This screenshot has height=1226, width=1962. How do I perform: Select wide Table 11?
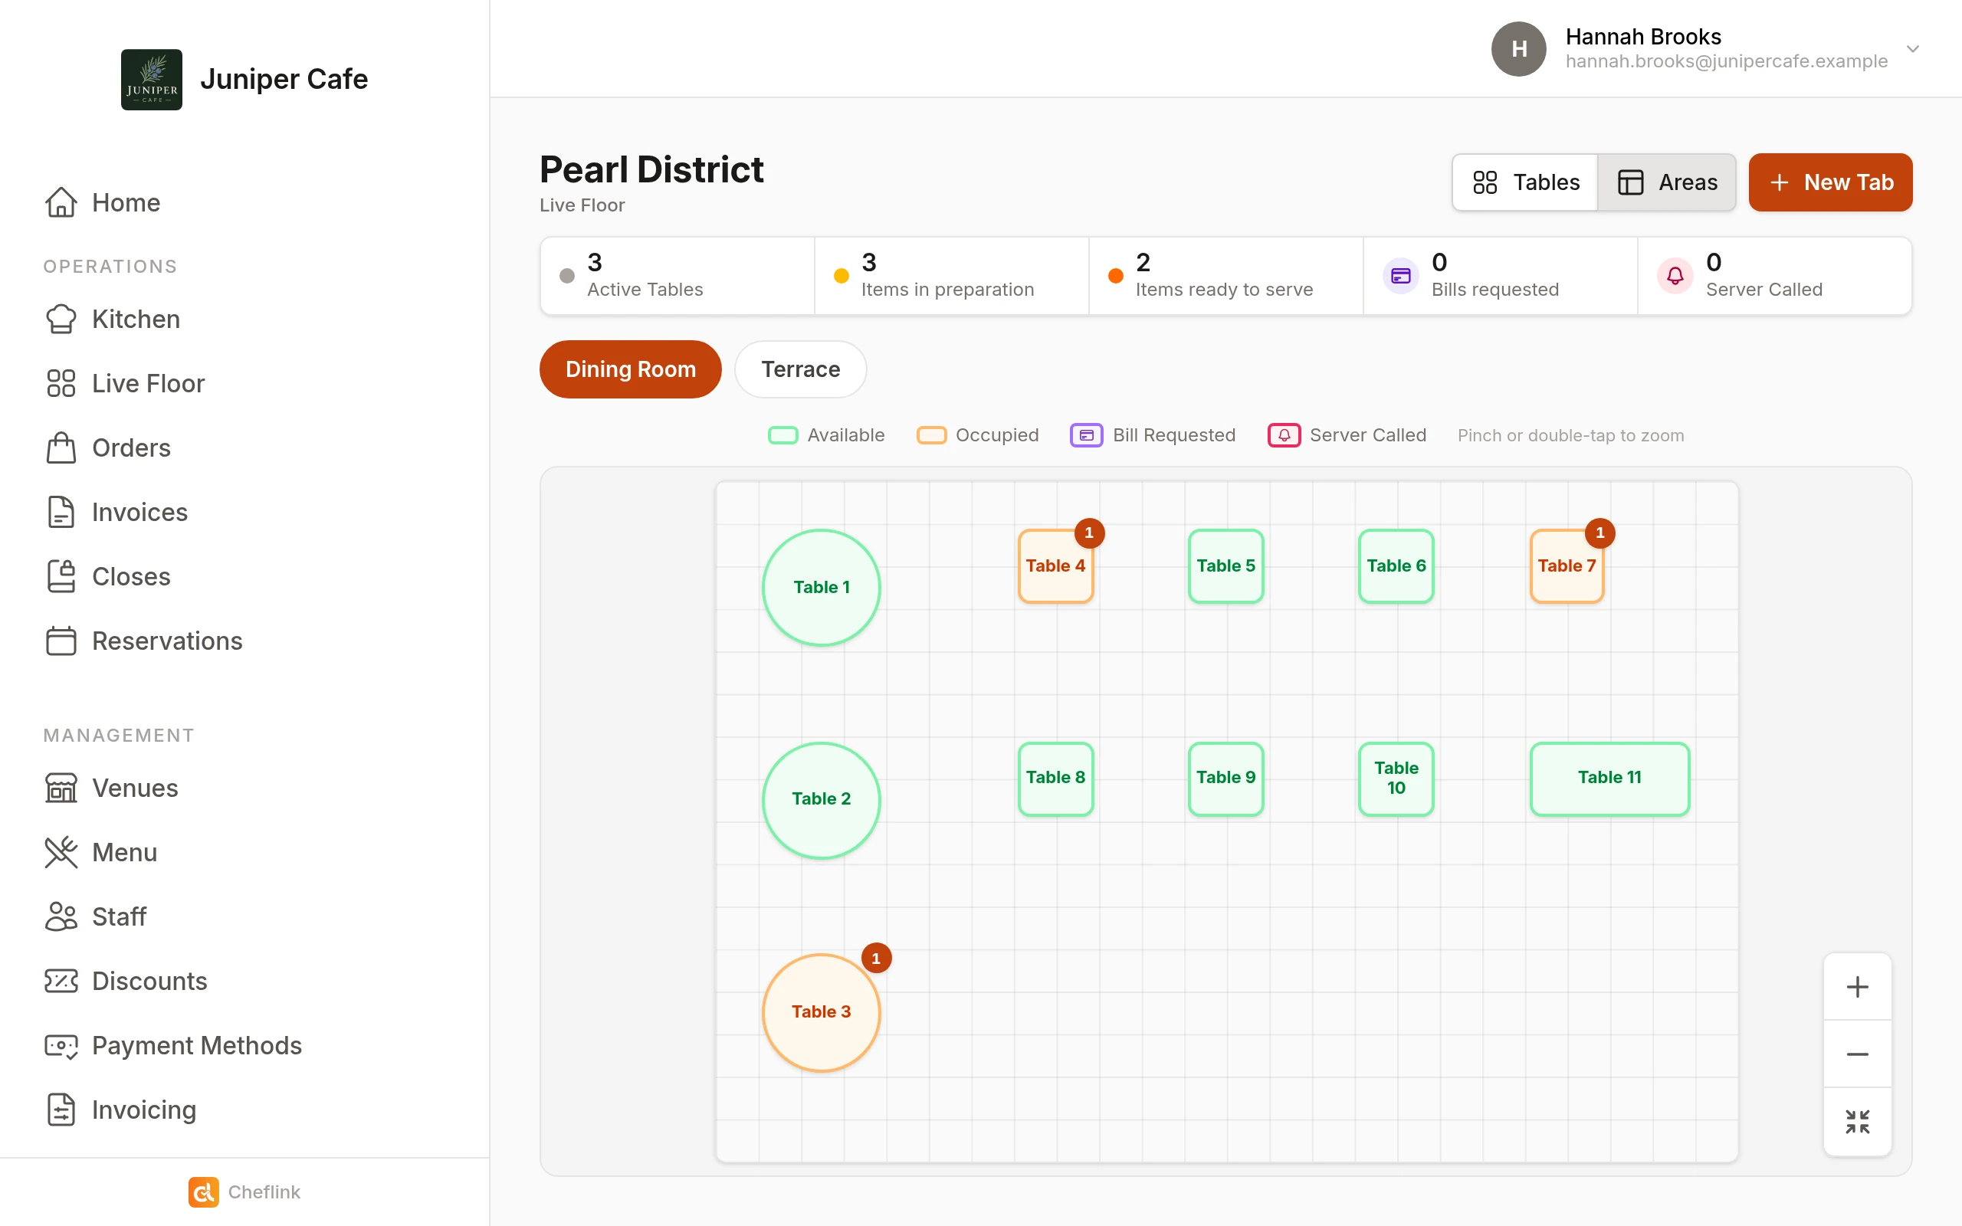click(1609, 779)
